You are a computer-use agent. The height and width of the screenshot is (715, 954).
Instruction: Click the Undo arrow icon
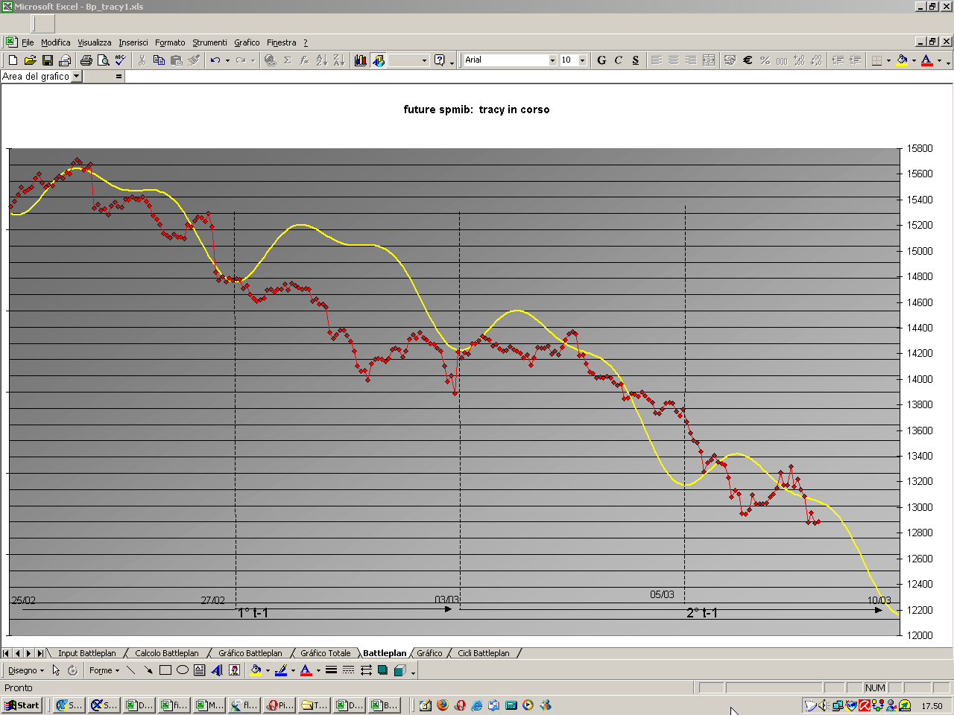[x=215, y=60]
